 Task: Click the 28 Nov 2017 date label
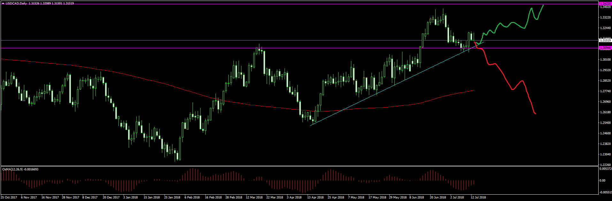(x=71, y=197)
